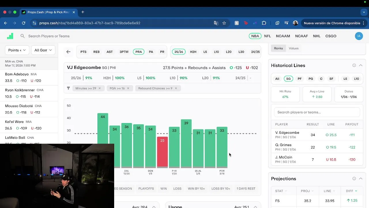The height and width of the screenshot is (208, 369).
Task: Open Historical Lines info icon
Action: click(354, 65)
